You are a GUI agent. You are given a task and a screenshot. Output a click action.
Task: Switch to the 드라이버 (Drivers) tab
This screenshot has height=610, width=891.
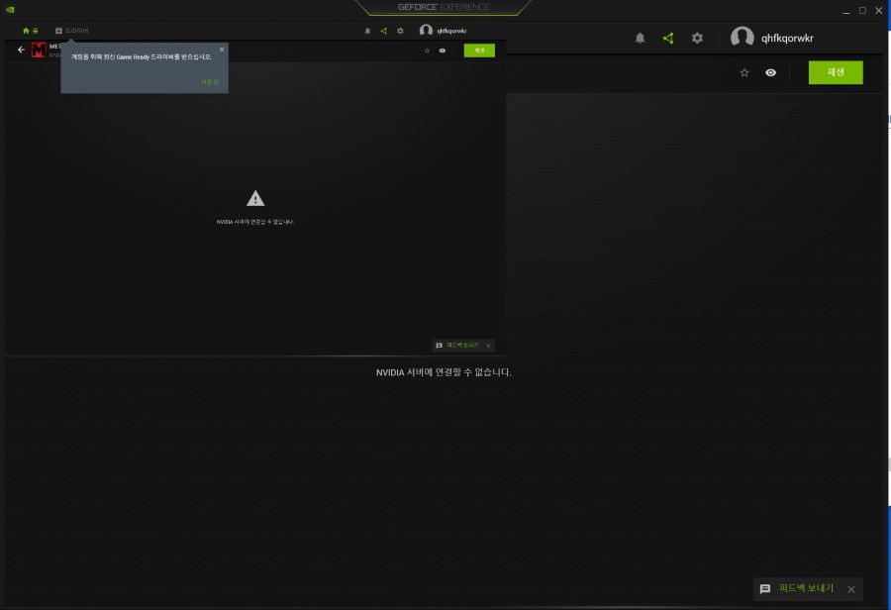pos(72,31)
